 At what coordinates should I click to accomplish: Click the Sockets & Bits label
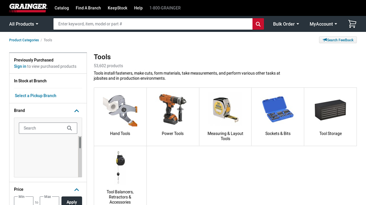point(278,133)
